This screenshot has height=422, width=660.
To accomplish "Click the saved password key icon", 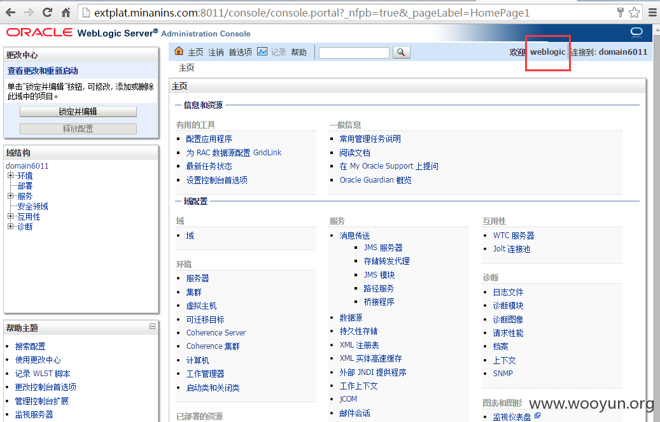I will [620, 12].
